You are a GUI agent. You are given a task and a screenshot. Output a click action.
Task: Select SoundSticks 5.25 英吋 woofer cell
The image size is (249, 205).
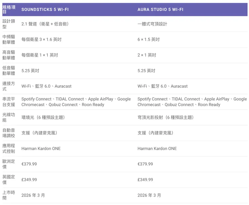30,71
